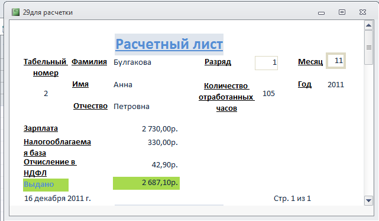The height and width of the screenshot is (221, 379).
Task: Select the Расчетный лист heading
Action: coord(169,44)
